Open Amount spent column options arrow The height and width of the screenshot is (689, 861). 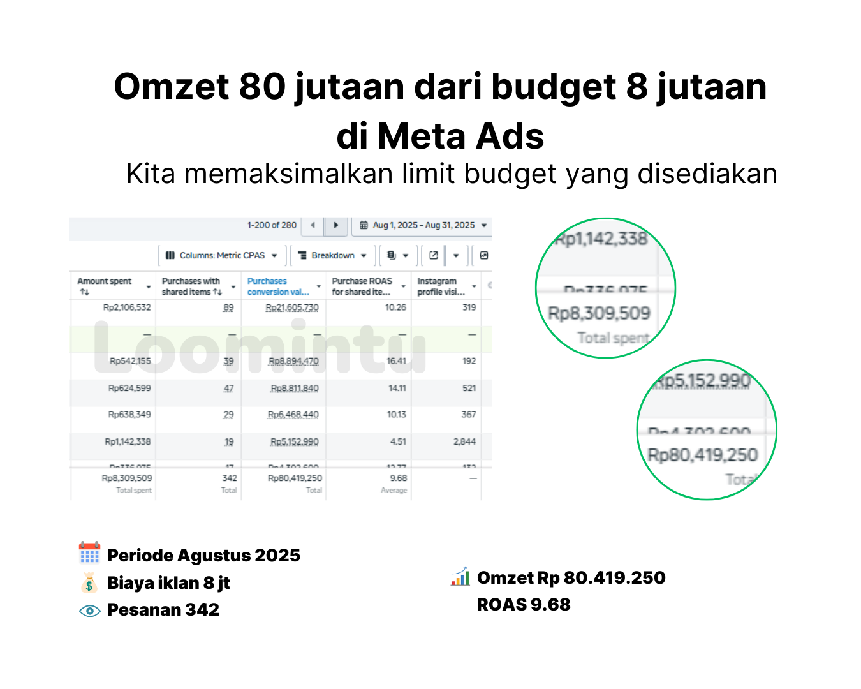pos(149,287)
